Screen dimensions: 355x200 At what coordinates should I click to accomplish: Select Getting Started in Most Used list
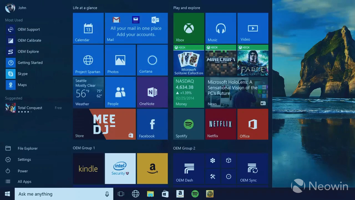tap(30, 63)
